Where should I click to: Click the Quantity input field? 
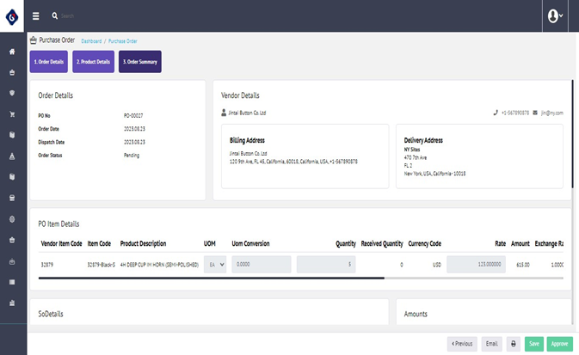click(x=326, y=266)
